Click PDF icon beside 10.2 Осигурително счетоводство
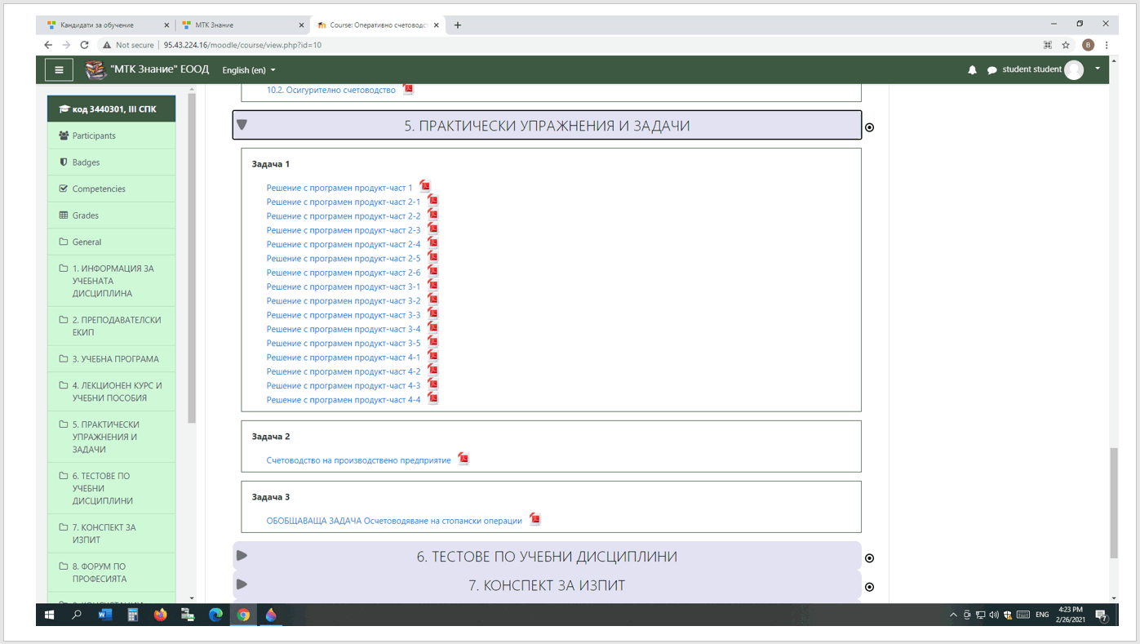This screenshot has width=1140, height=644. point(408,89)
